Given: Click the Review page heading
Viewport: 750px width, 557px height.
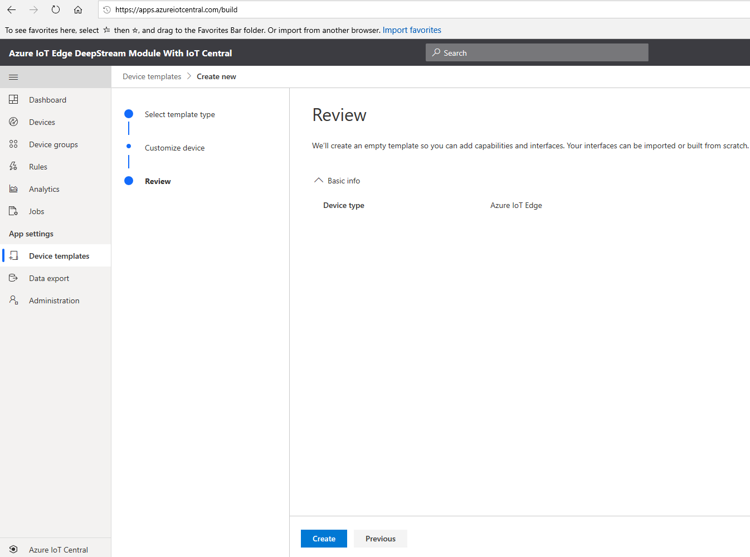Looking at the screenshot, I should coord(339,115).
